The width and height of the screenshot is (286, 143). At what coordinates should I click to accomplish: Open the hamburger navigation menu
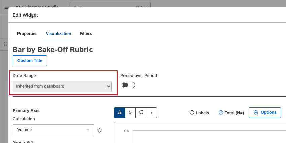(7, 7)
